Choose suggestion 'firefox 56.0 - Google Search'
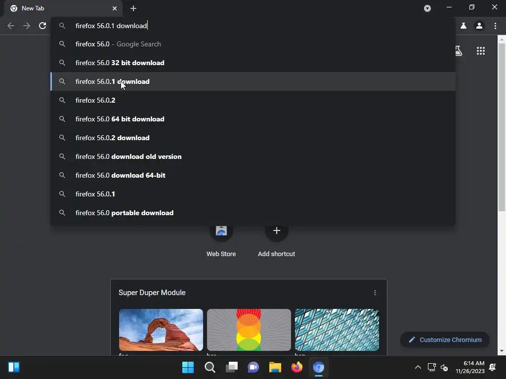The image size is (506, 379). tap(253, 44)
